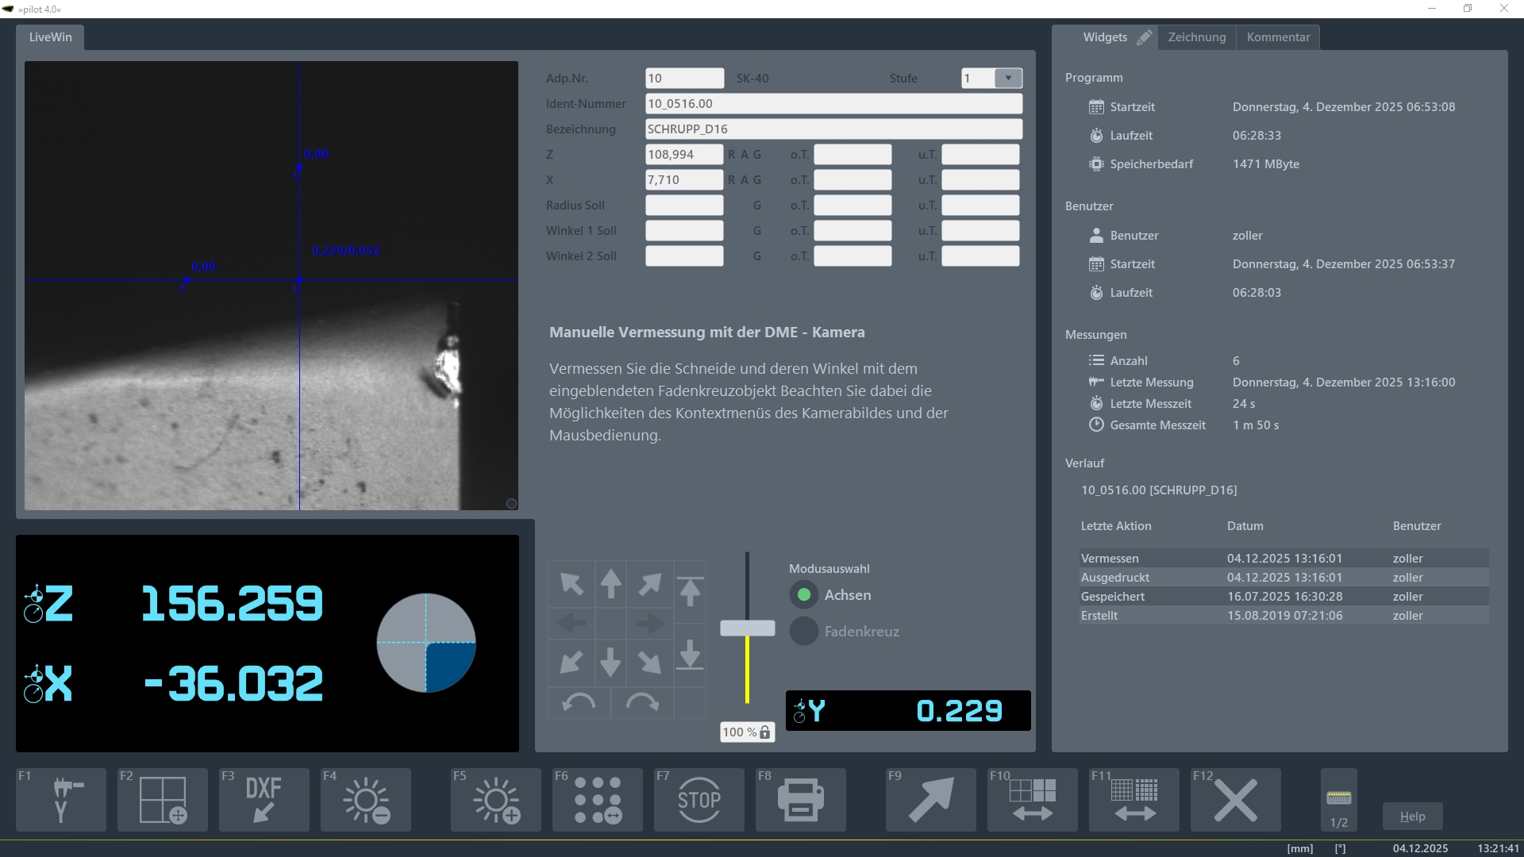The height and width of the screenshot is (857, 1524).
Task: Click the up arrow axis jog button
Action: [x=610, y=584]
